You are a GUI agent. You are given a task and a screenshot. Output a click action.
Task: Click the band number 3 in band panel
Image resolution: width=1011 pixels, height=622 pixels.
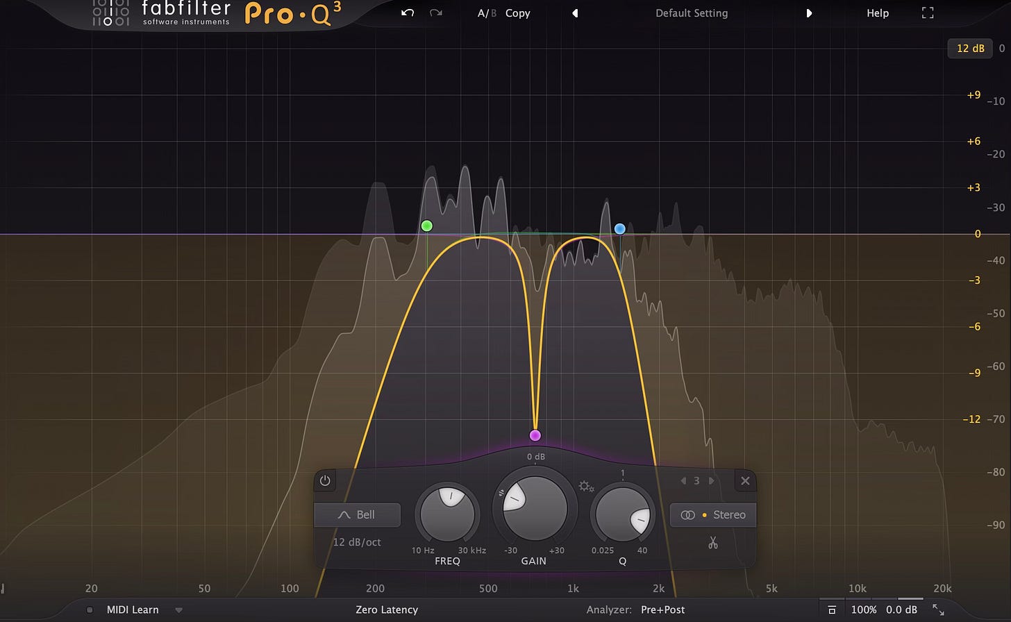coord(697,480)
